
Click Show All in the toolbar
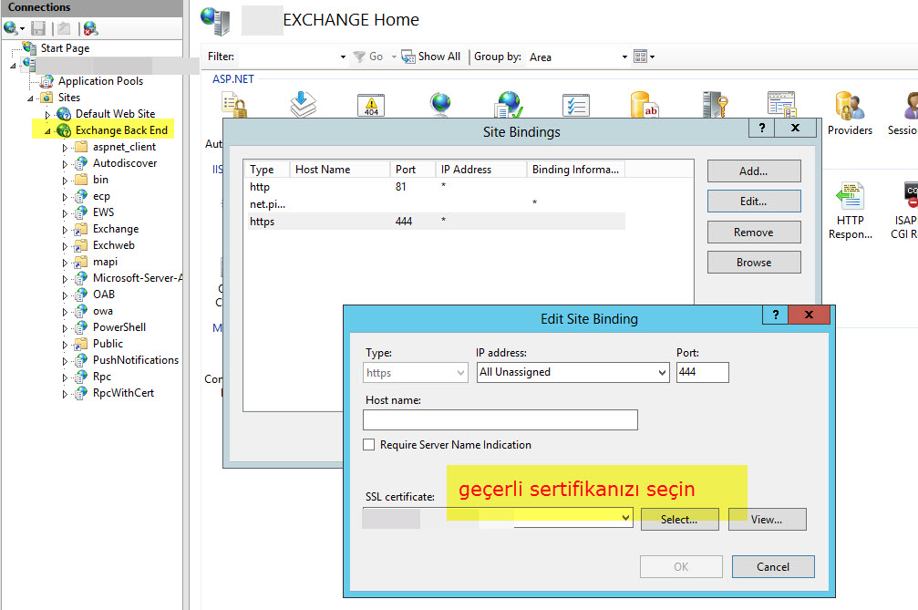click(431, 57)
